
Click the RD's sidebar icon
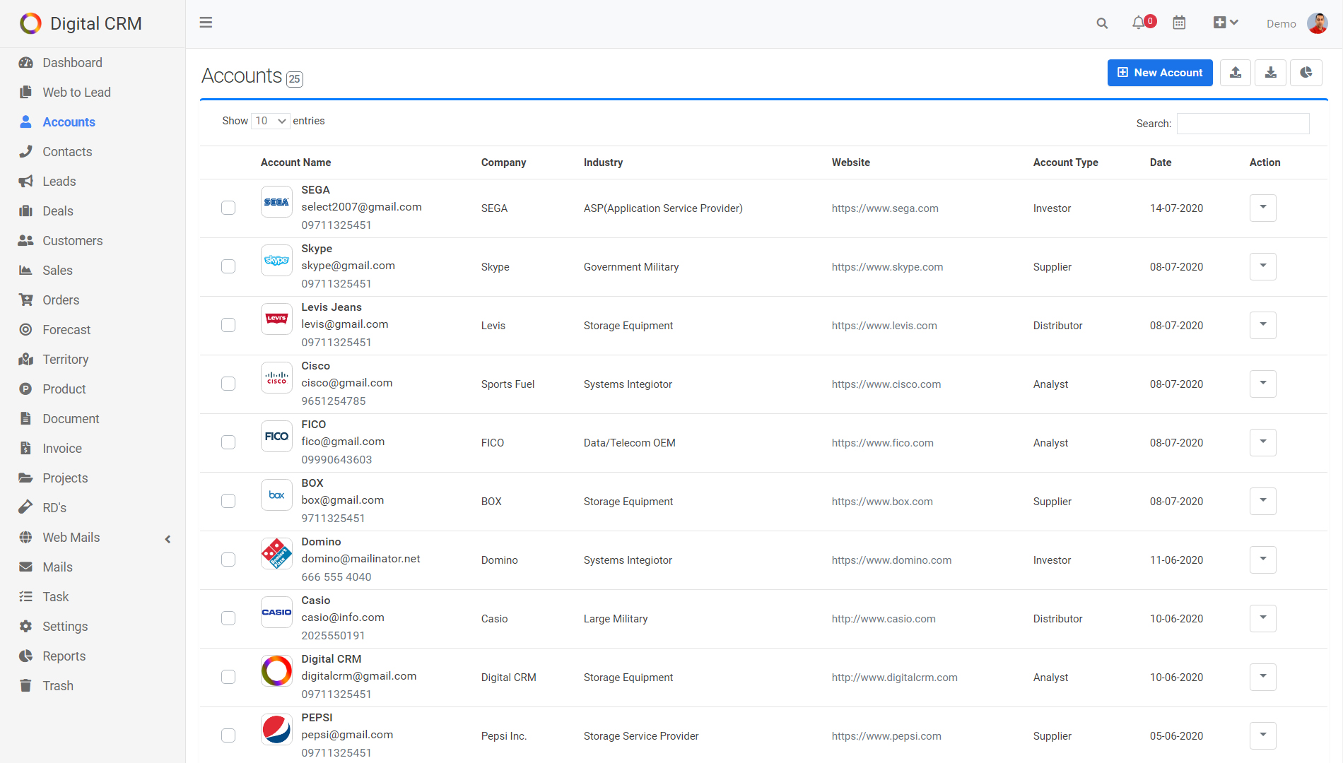pos(25,508)
